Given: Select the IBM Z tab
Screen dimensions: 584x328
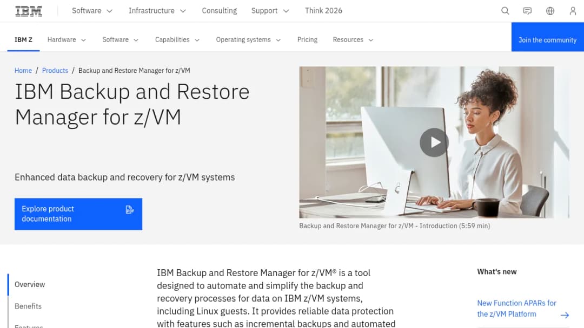Looking at the screenshot, I should point(23,40).
